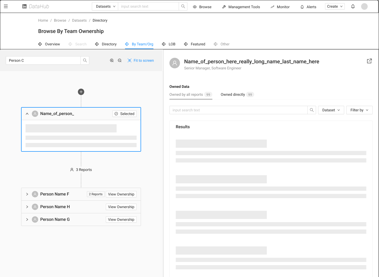
Task: Zoom in on the org chart
Action: tap(112, 60)
